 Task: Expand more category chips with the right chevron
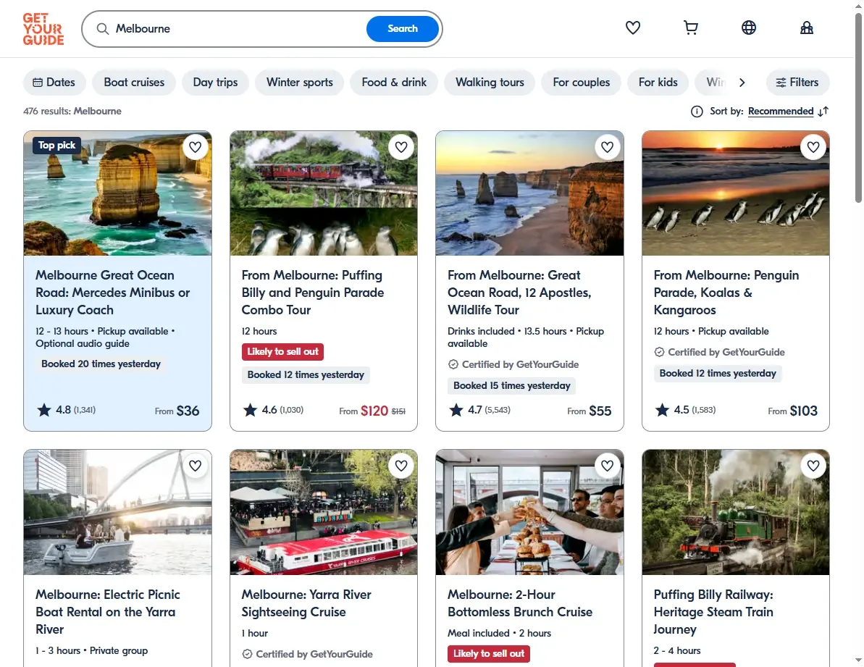point(742,82)
